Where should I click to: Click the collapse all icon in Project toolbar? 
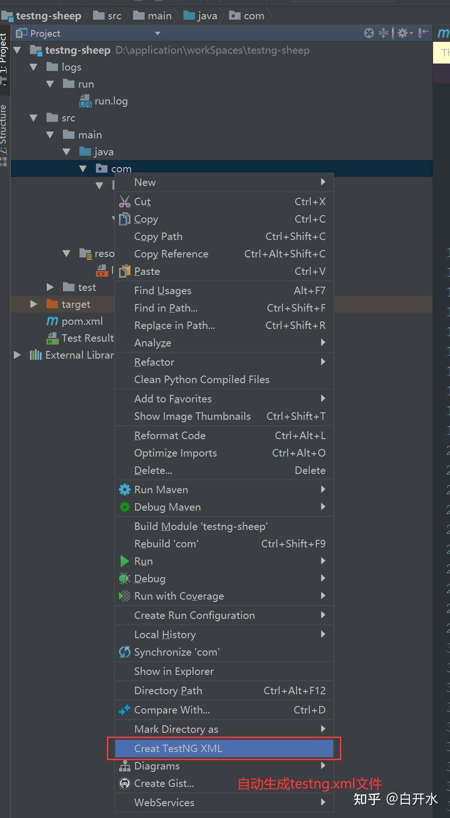pyautogui.click(x=384, y=33)
